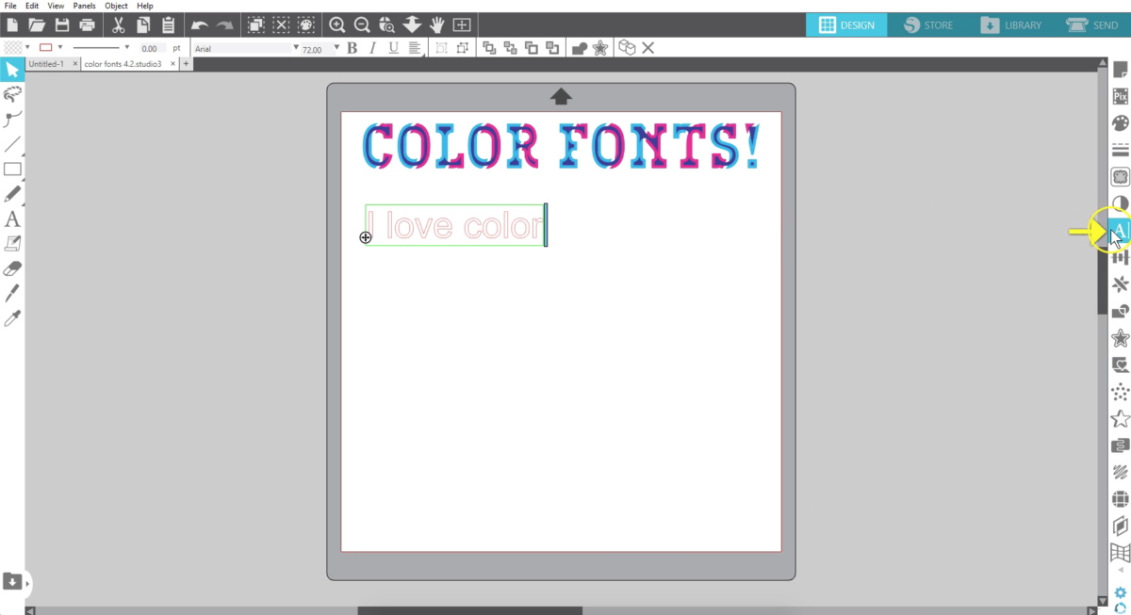This screenshot has width=1131, height=615.
Task: Go to the STORE tab
Action: point(927,25)
